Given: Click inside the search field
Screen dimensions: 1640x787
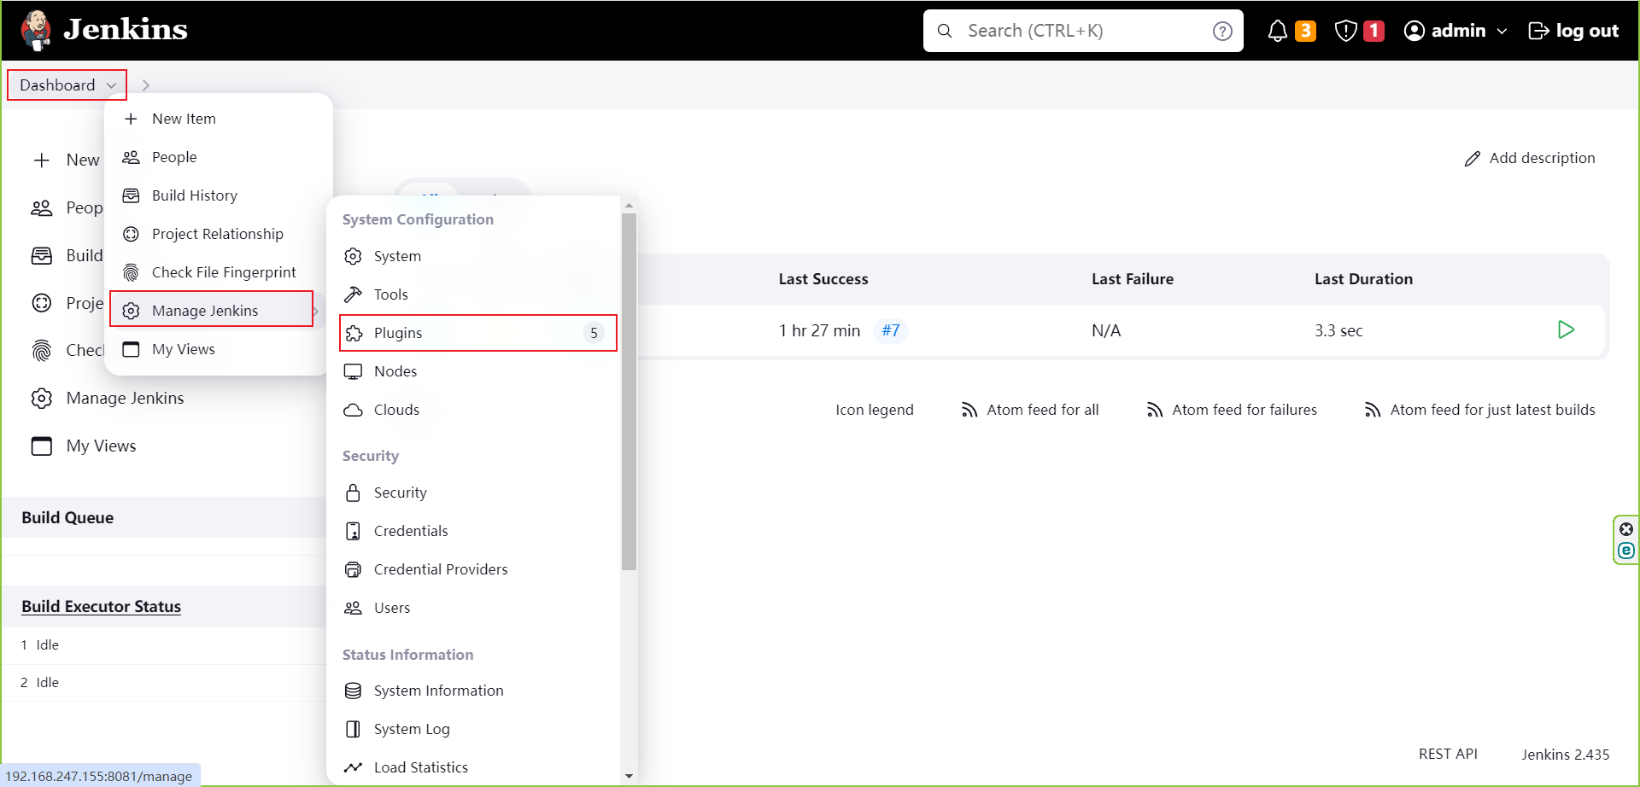Looking at the screenshot, I should (1068, 31).
